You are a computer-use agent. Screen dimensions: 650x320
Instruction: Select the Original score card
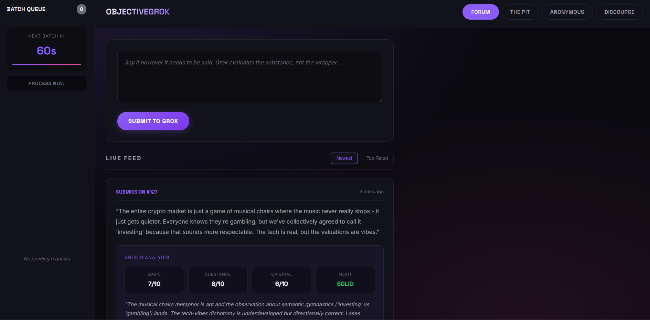point(281,280)
